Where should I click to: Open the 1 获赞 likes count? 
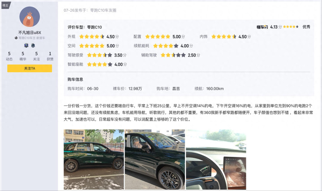point(50,56)
